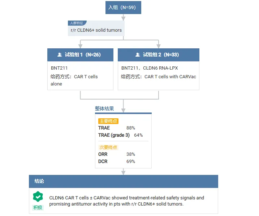Click the TRAE 88% result row
This screenshot has width=259, height=216.
(x=117, y=128)
